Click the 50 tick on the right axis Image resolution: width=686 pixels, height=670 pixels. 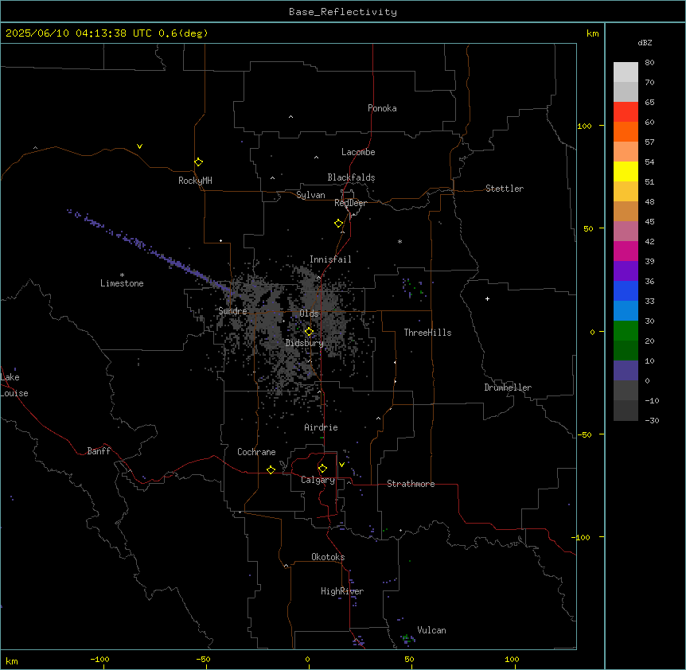coord(588,228)
